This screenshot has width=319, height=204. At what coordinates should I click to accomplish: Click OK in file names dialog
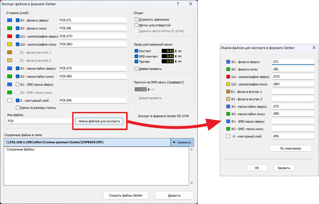pos(257,168)
